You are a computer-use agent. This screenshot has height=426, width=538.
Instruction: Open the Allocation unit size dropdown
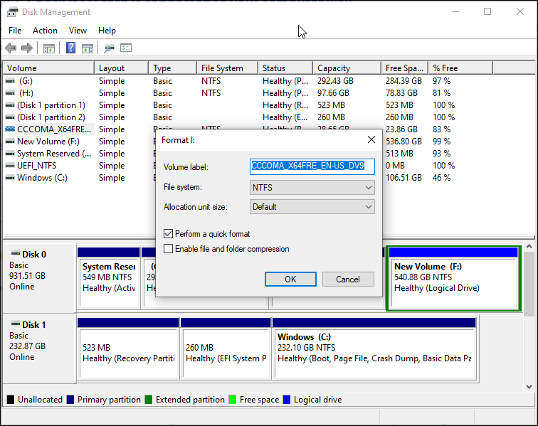point(312,207)
